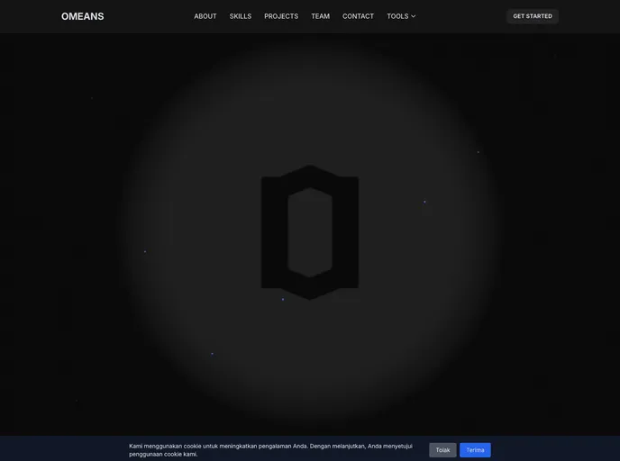
Task: Click the inner cutout of the O emblem
Action: click(310, 232)
